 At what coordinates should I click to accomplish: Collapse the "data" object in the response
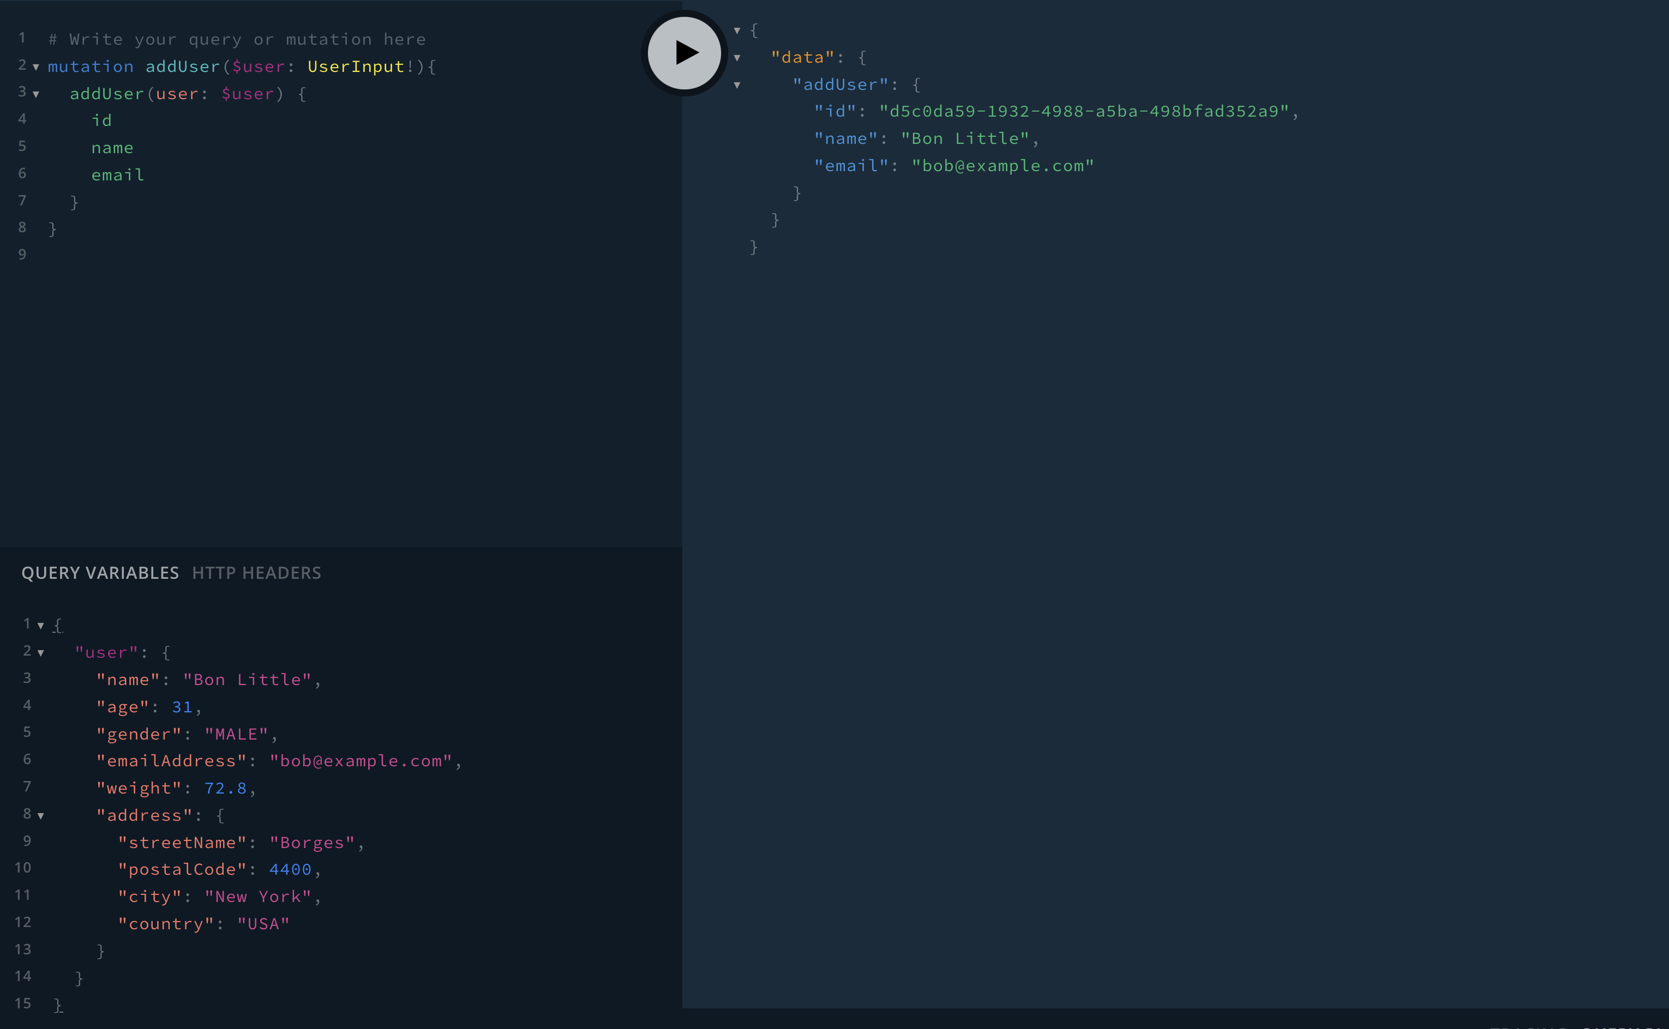click(737, 58)
